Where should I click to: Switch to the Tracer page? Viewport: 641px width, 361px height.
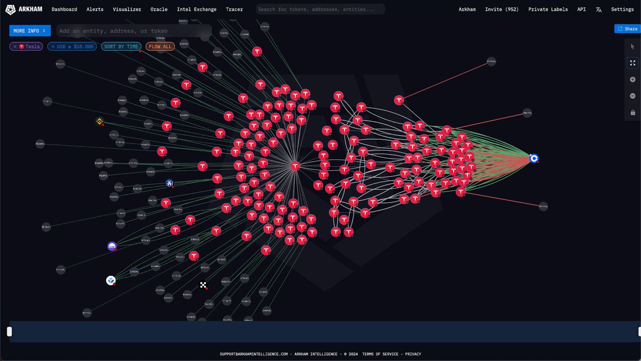[234, 9]
